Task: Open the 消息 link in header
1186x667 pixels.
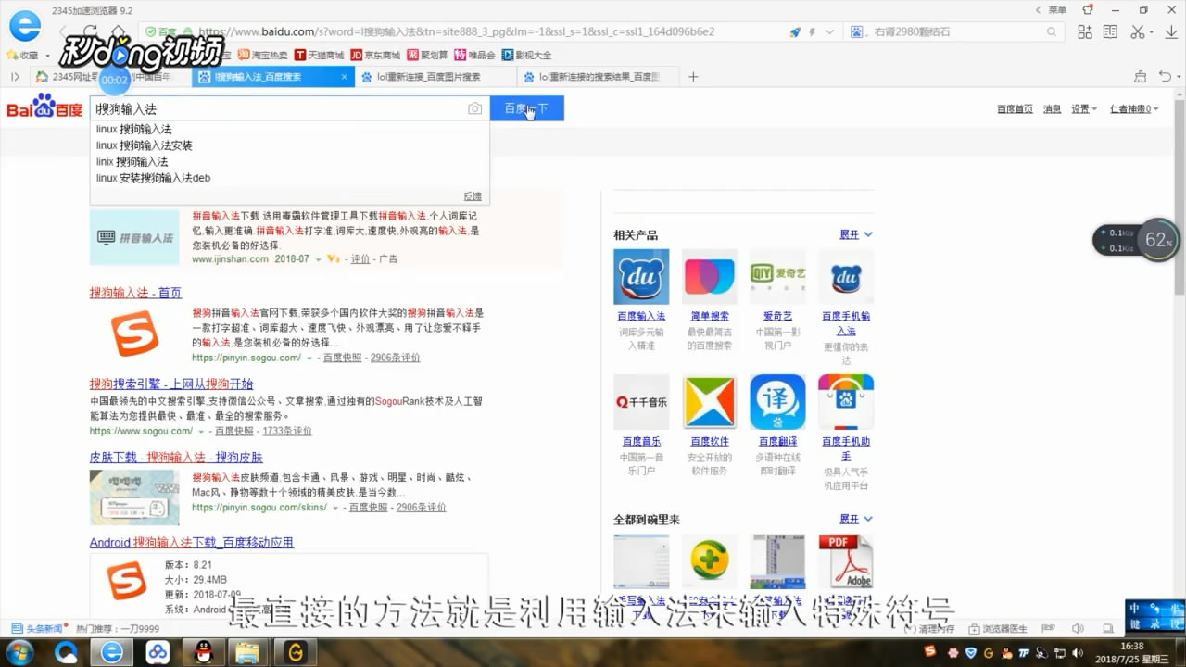Action: 1052,109
